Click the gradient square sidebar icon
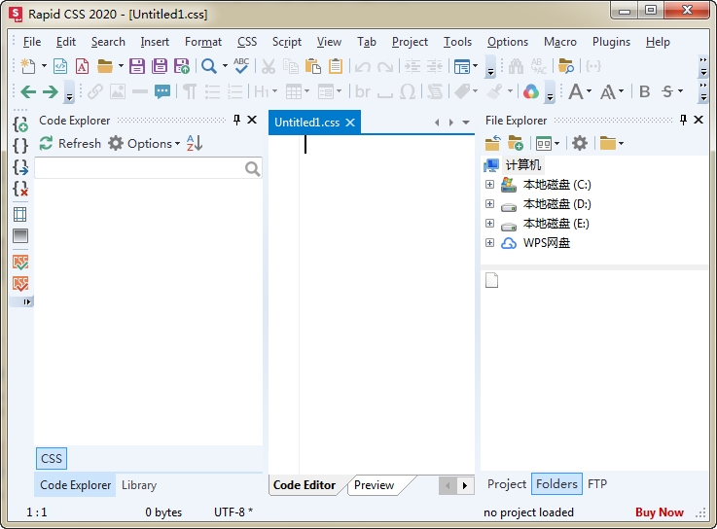 pyautogui.click(x=20, y=236)
